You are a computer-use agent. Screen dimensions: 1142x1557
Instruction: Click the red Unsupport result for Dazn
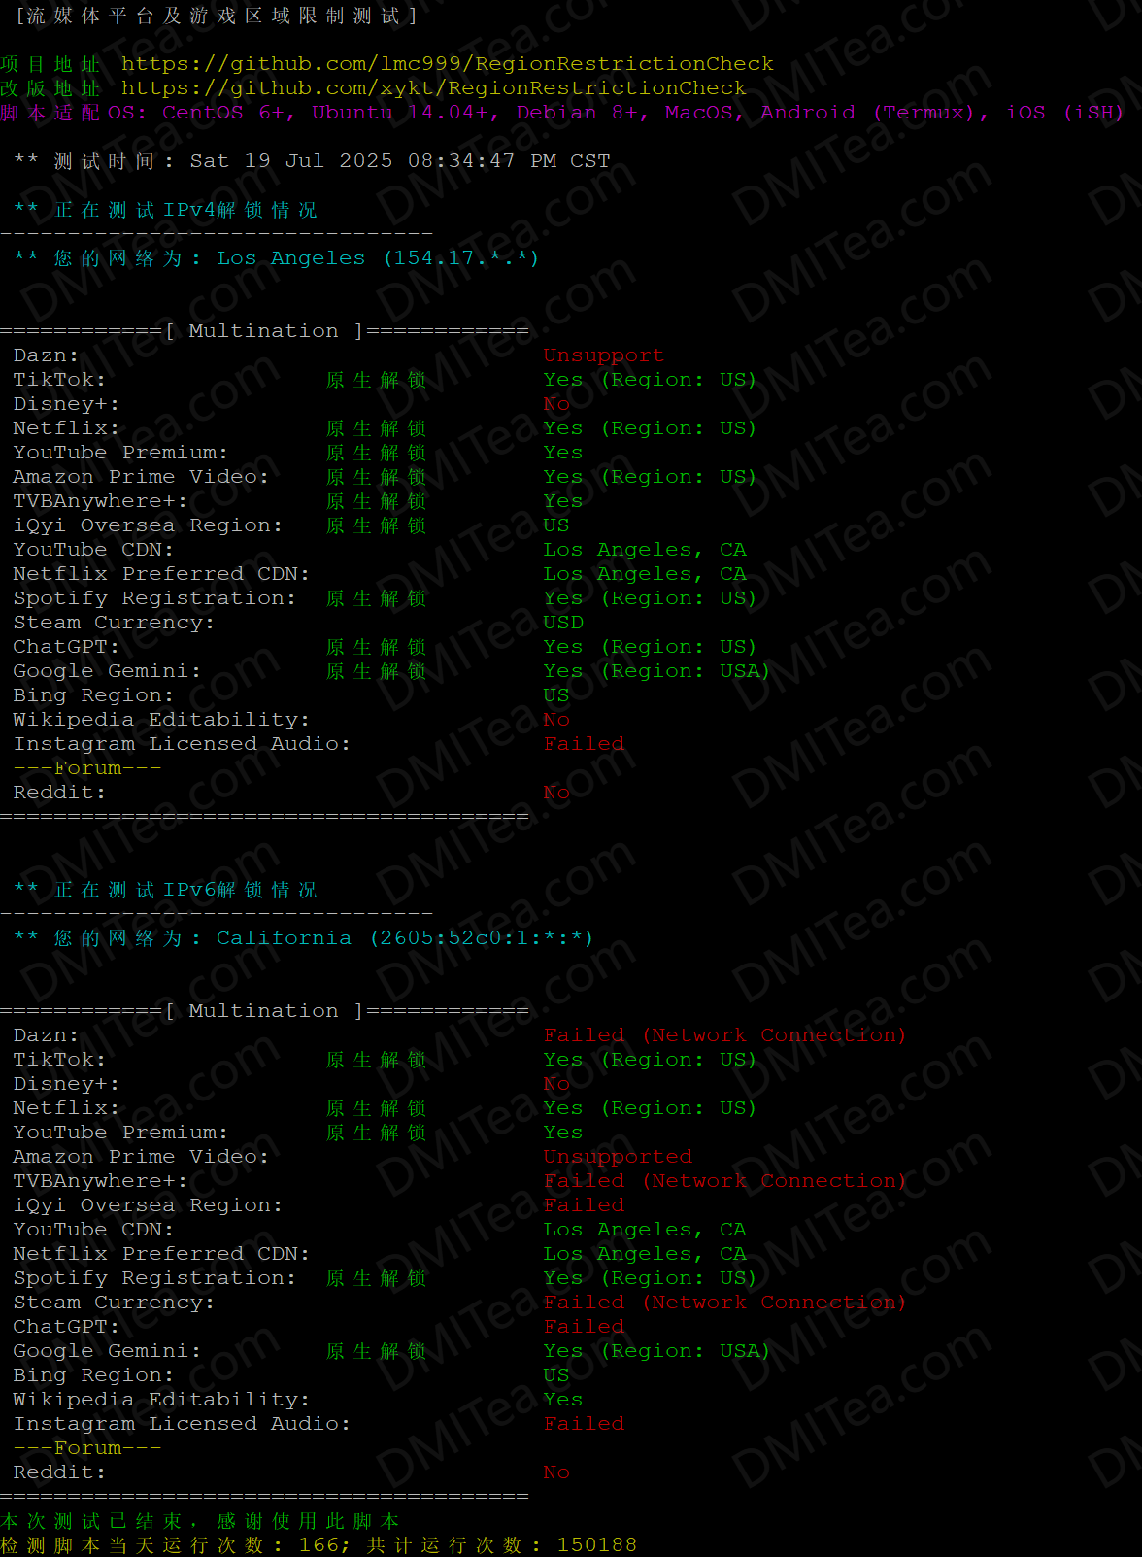pos(603,355)
